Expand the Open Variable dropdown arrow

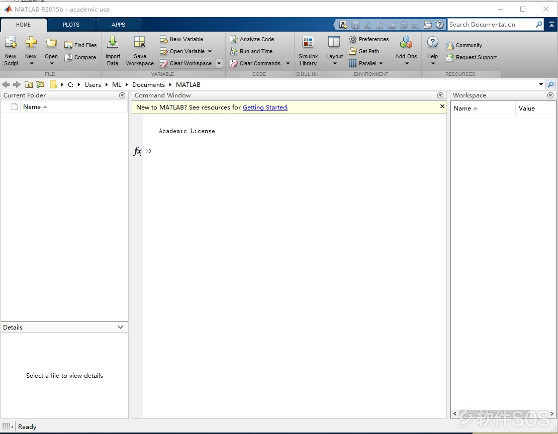[x=210, y=51]
